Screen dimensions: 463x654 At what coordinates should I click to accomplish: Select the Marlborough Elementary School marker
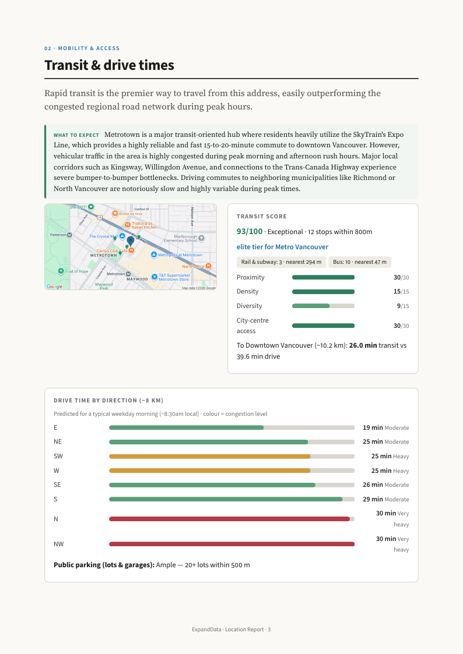point(201,239)
